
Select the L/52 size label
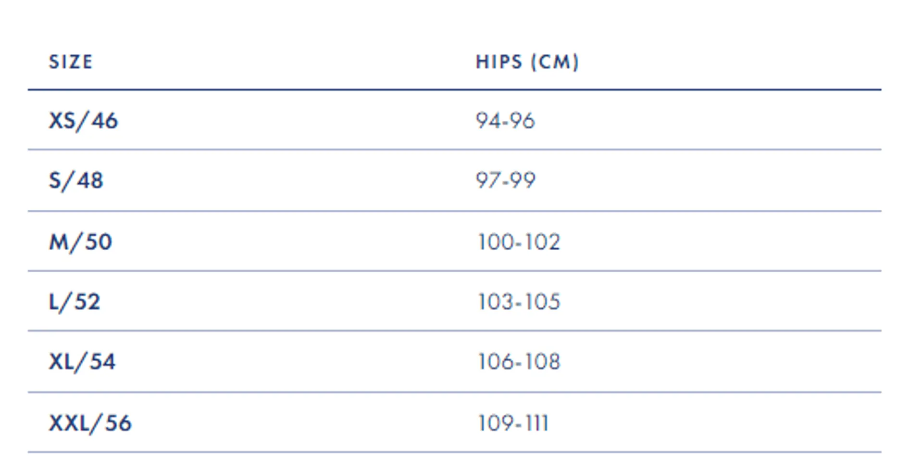[x=75, y=302]
